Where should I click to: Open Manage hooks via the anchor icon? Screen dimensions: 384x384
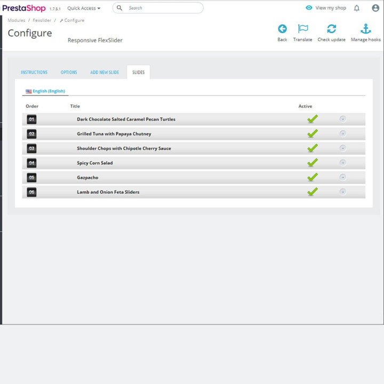click(366, 29)
